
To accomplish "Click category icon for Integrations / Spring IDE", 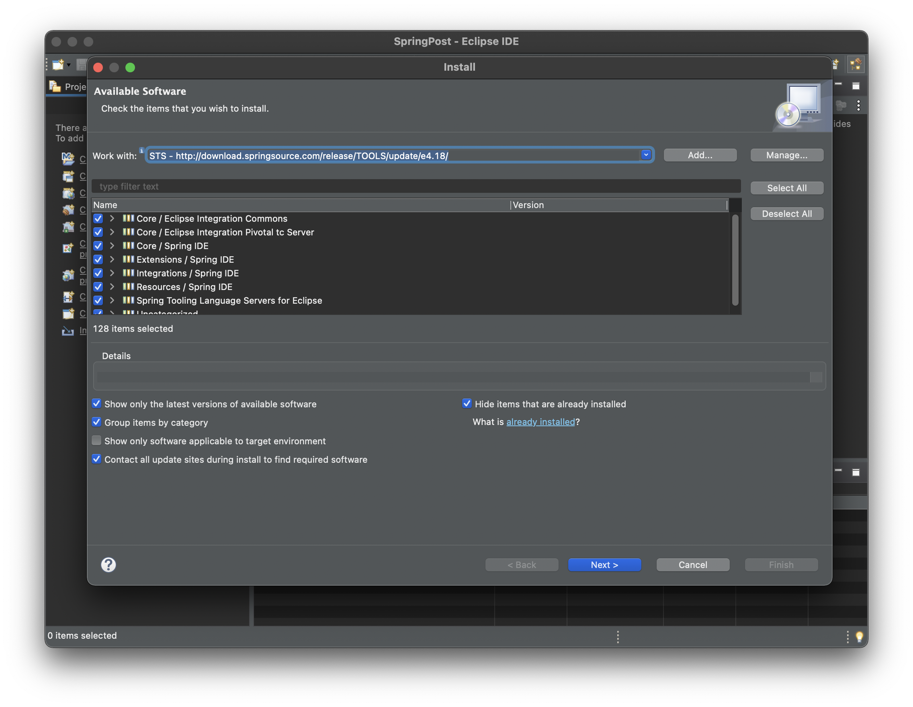I will [x=128, y=273].
